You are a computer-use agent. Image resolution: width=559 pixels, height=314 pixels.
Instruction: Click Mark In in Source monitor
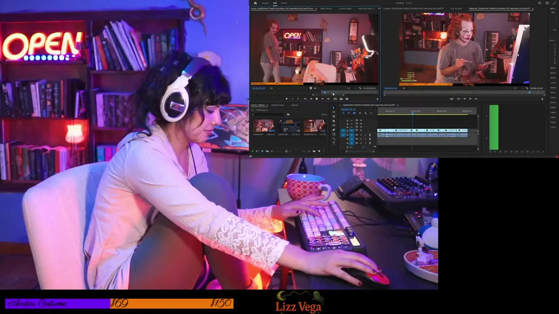(293, 99)
